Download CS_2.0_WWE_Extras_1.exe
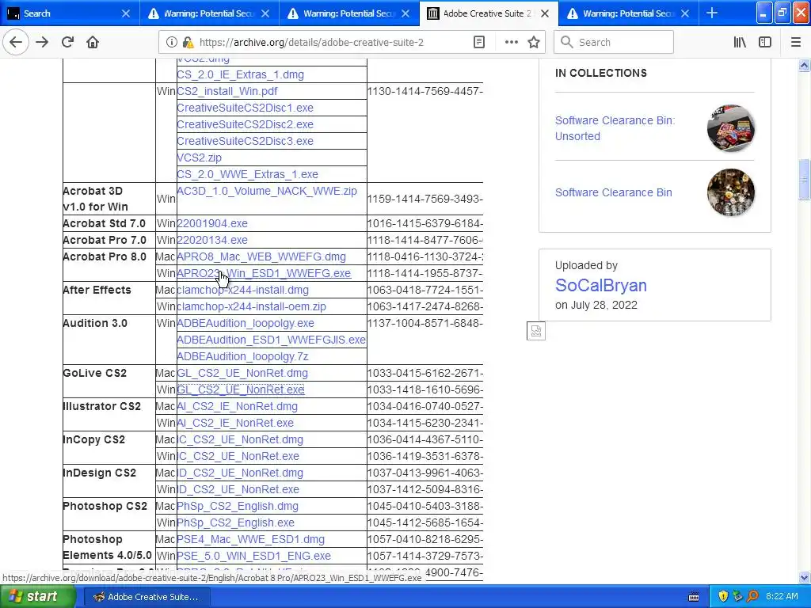 tap(248, 174)
